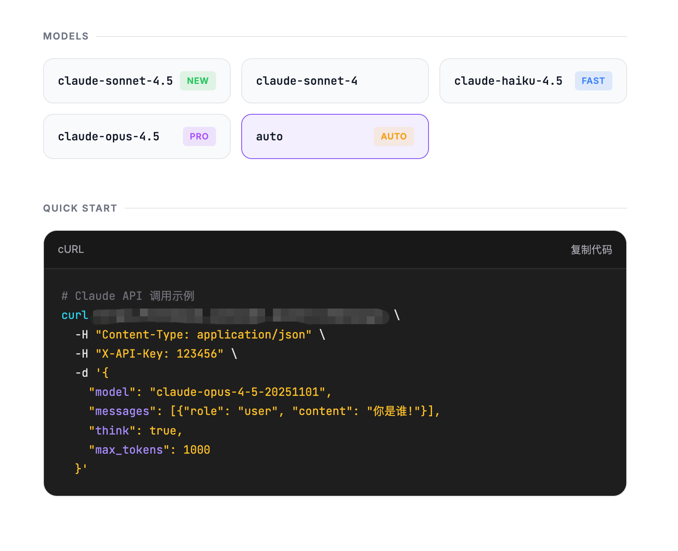
Task: Click the QUICK START section heading
Action: (80, 208)
